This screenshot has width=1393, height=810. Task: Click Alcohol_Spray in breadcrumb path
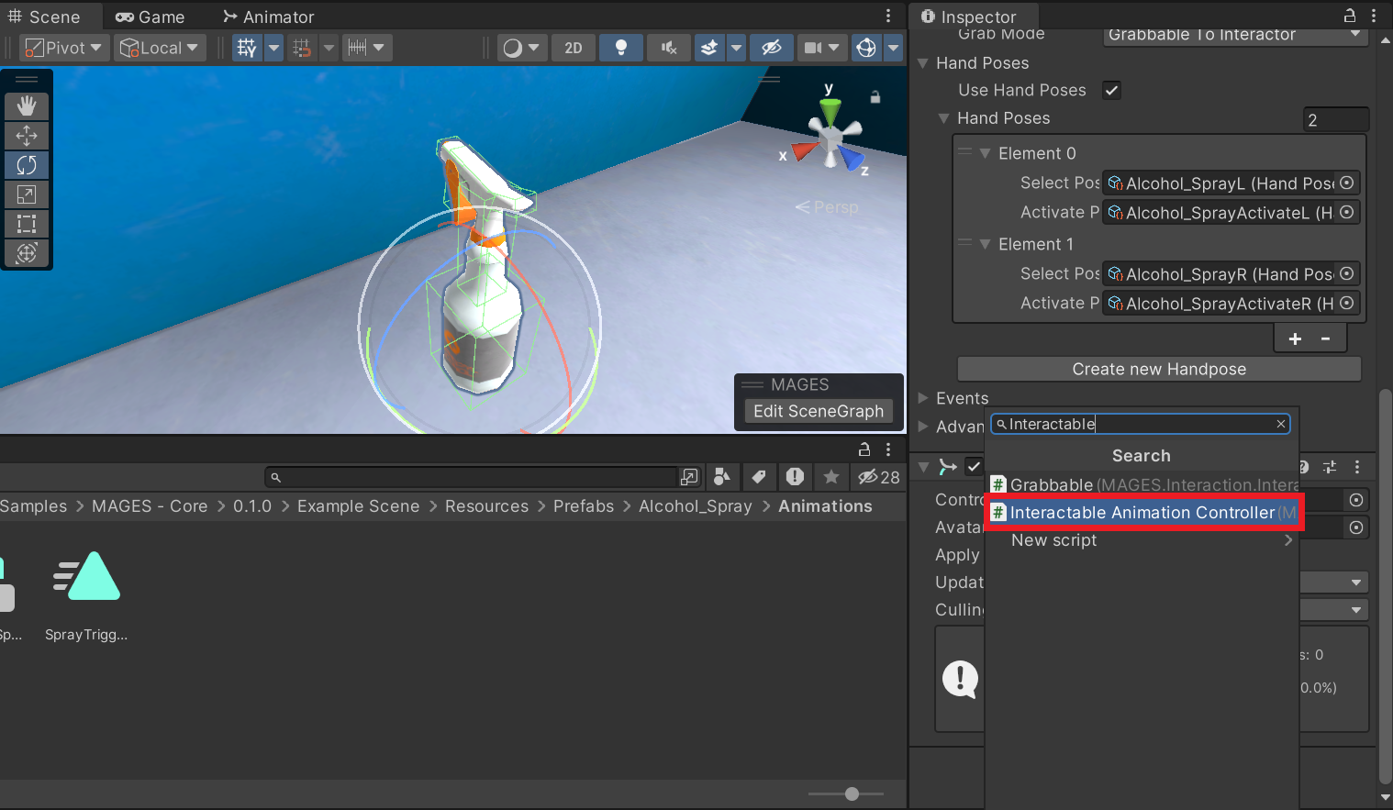695,506
